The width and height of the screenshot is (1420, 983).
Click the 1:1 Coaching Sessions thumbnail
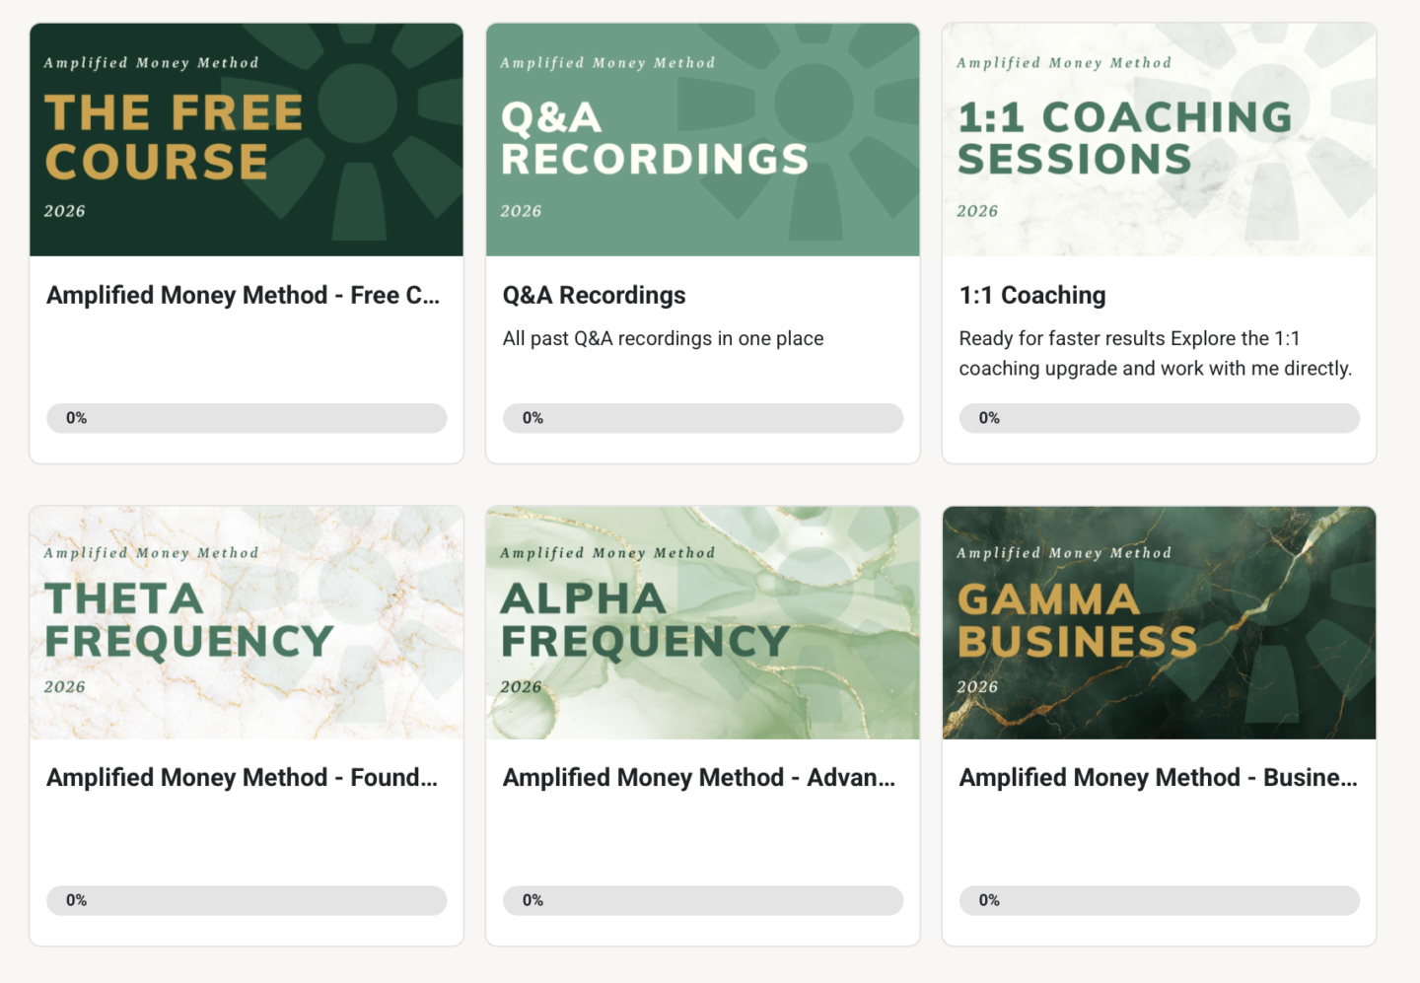point(1159,140)
